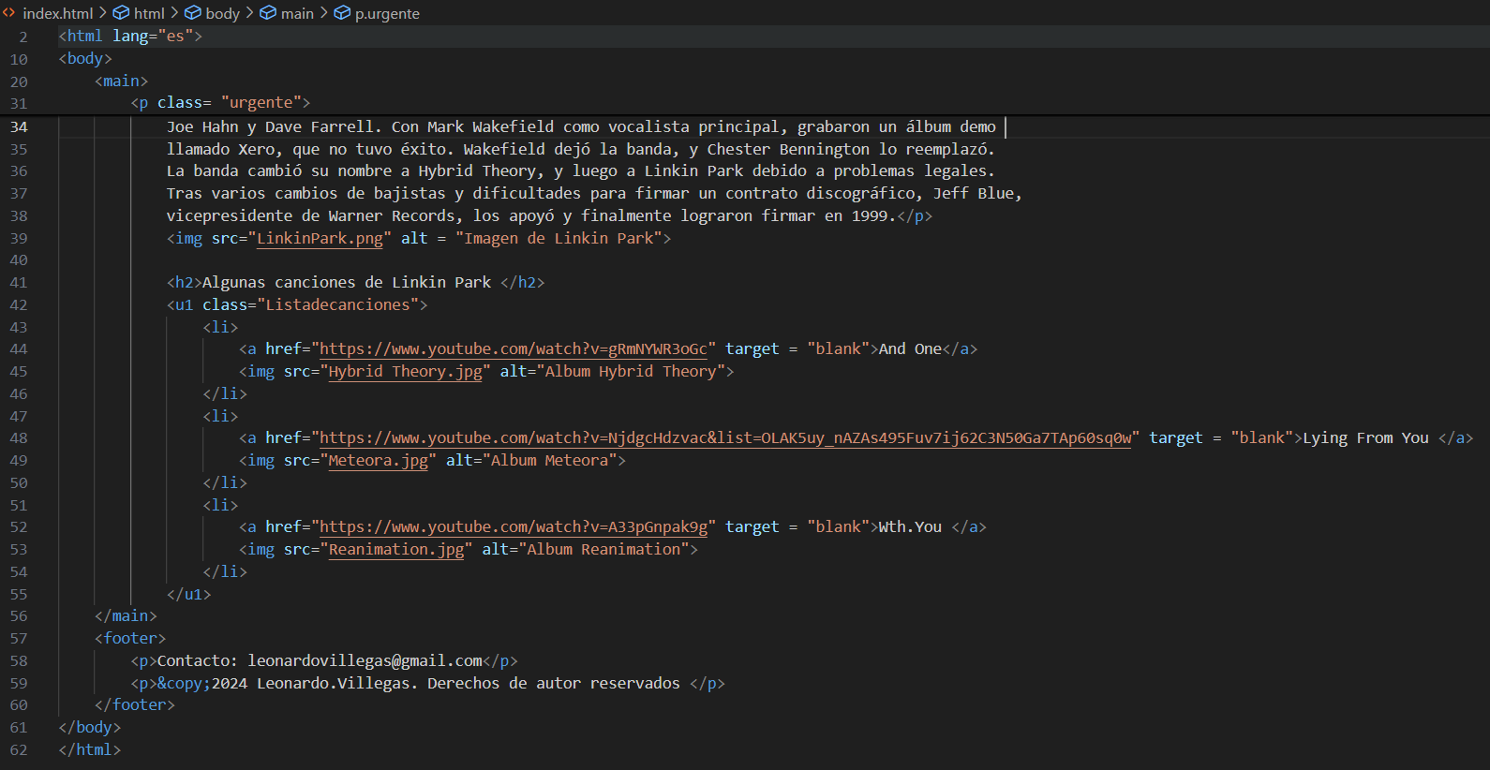This screenshot has height=770, width=1490.
Task: Click the index.html breadcrumb item
Action: point(57,13)
